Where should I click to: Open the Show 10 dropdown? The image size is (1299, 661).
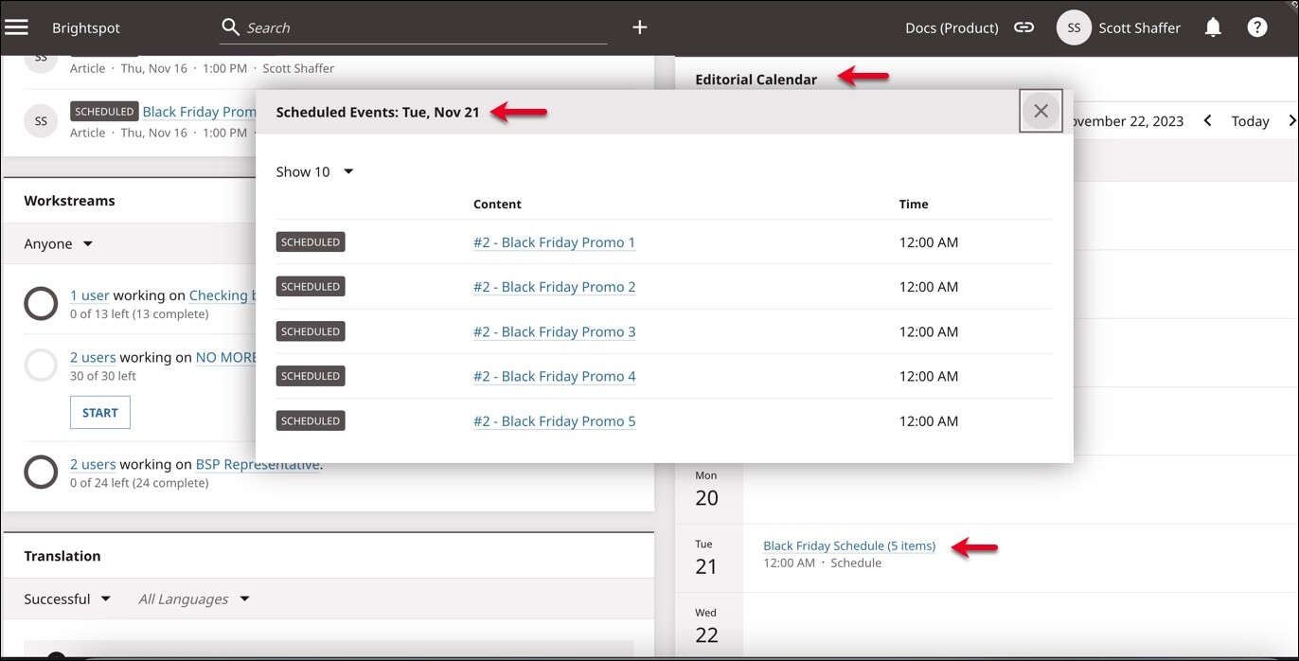click(313, 171)
